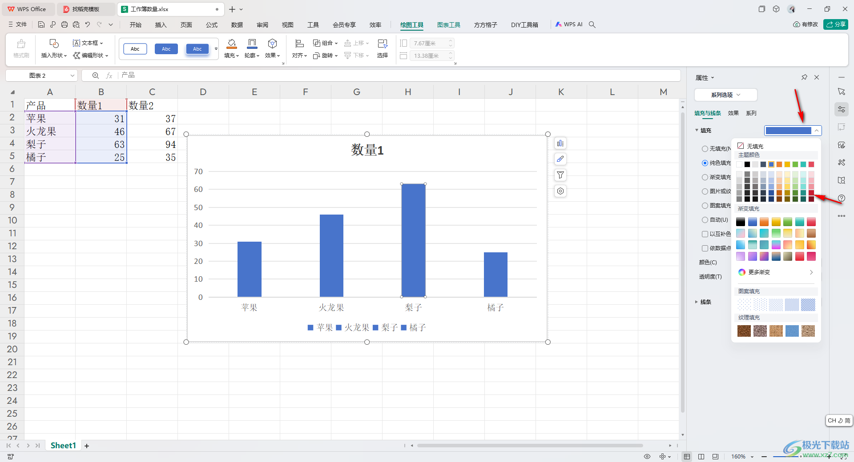Viewport: 854px width, 462px height.
Task: Click the print icon in quick toolbar
Action: (x=64, y=25)
